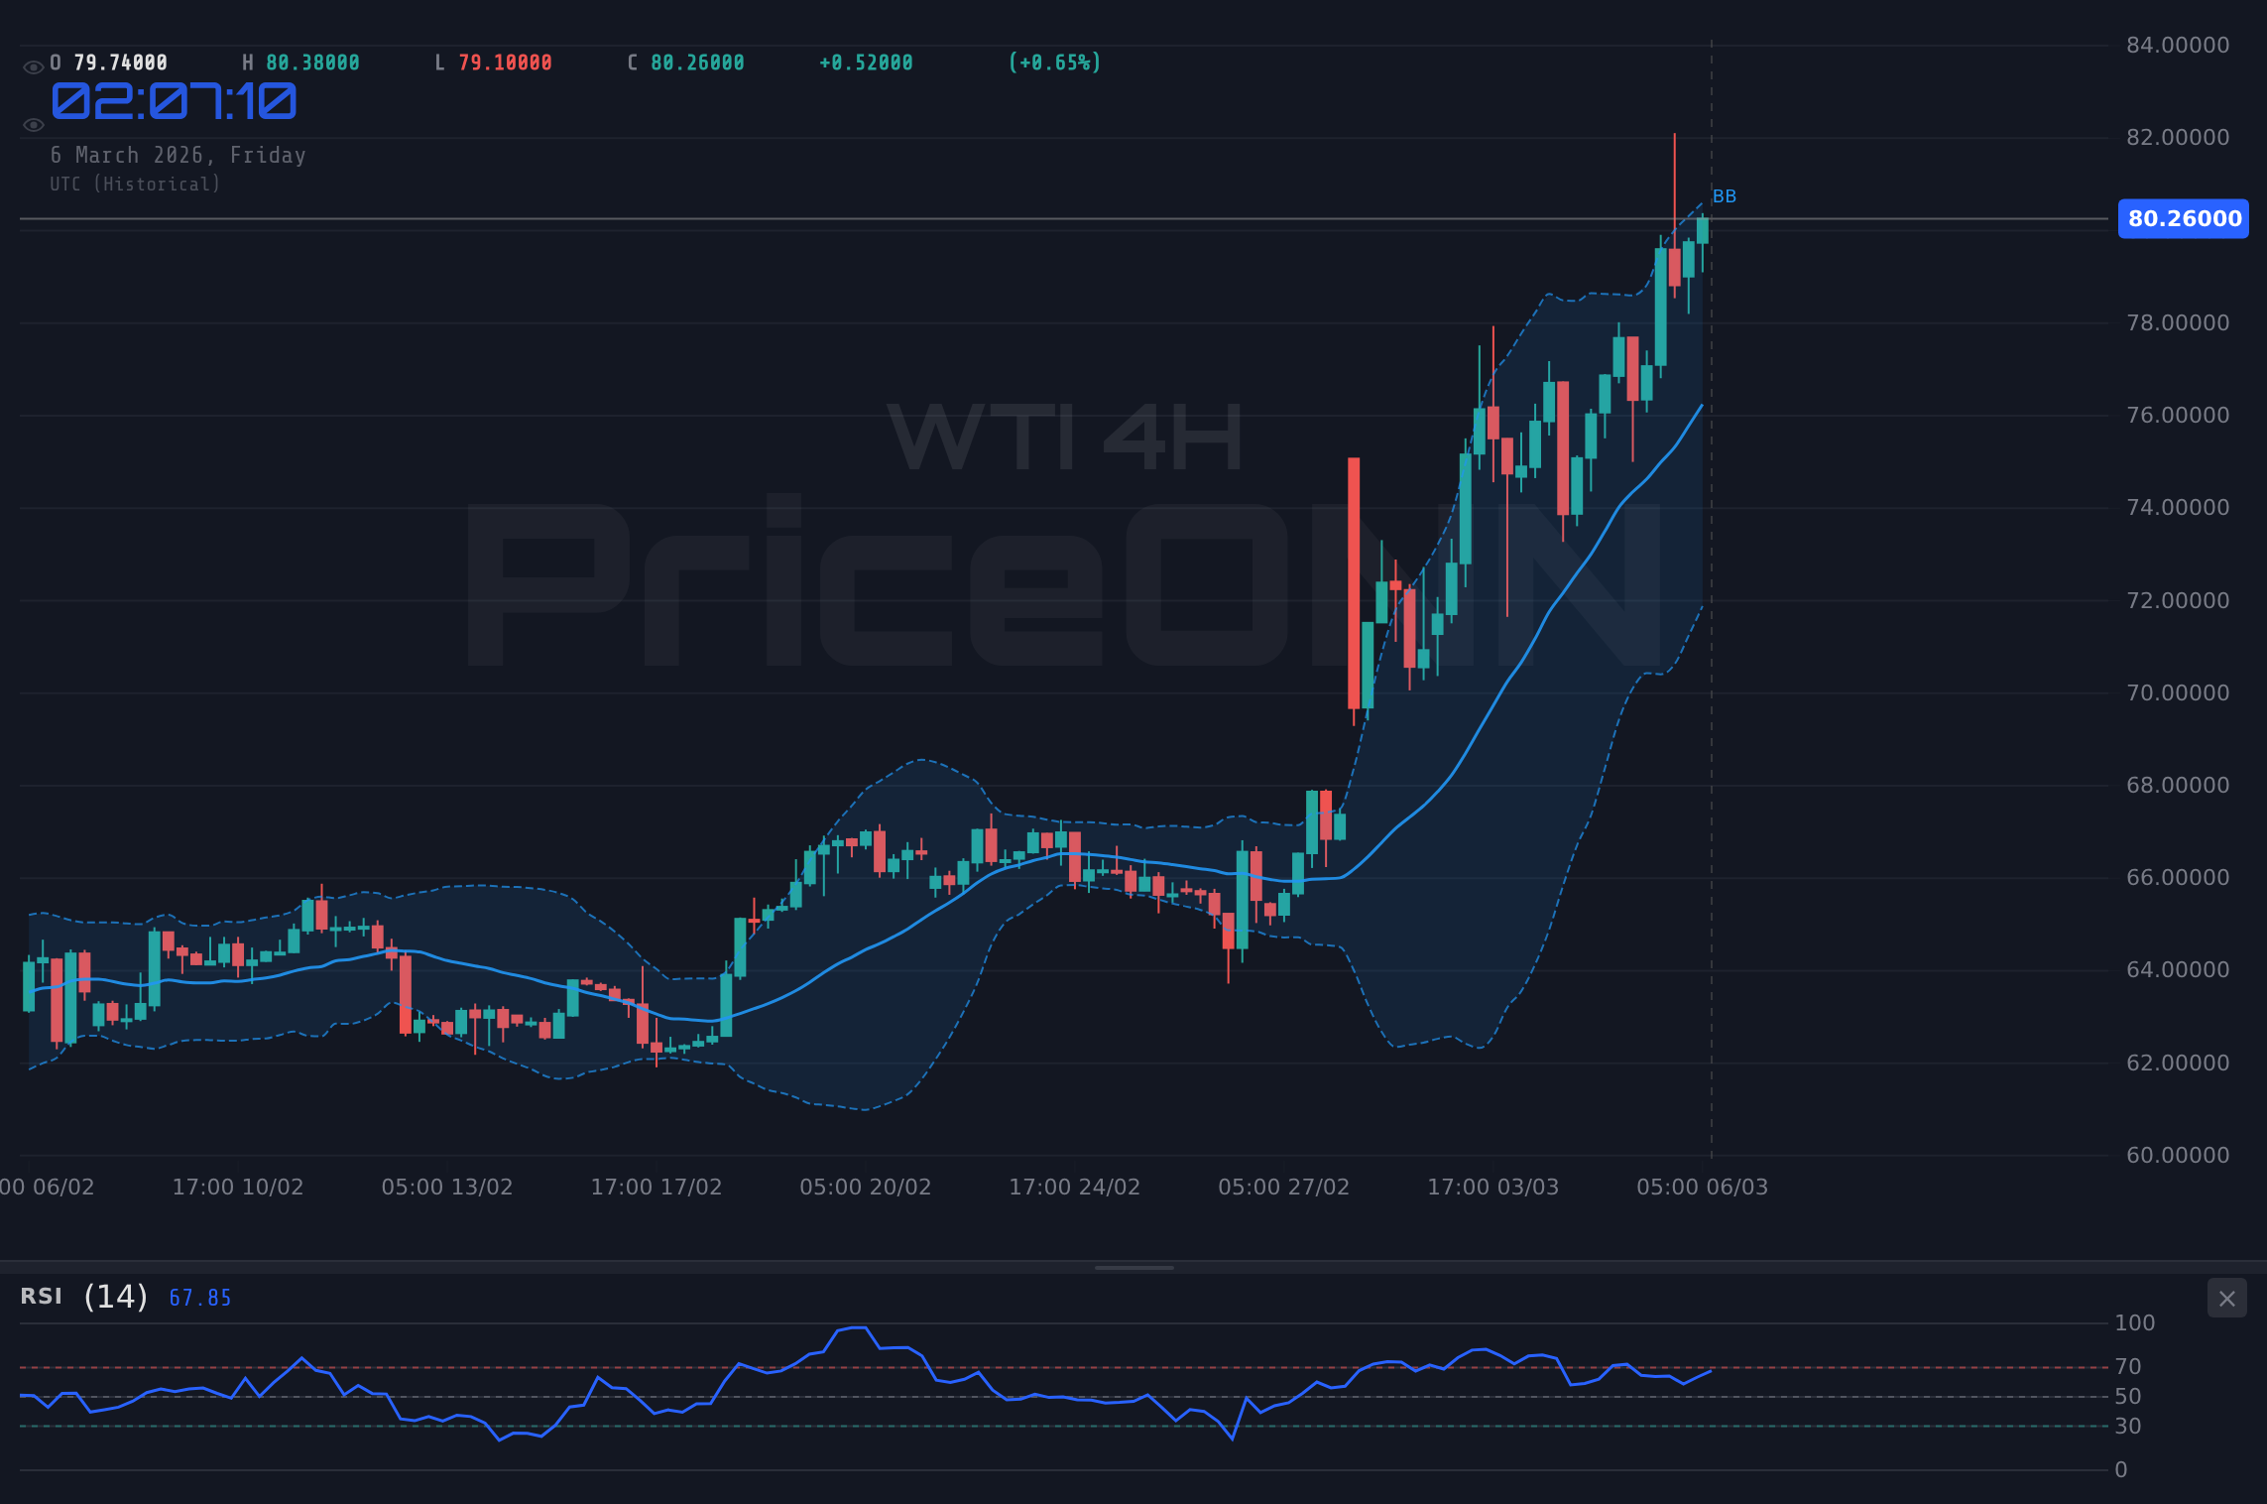The image size is (2267, 1504).
Task: Click the 17:00 24/02 time label
Action: point(1075,1188)
